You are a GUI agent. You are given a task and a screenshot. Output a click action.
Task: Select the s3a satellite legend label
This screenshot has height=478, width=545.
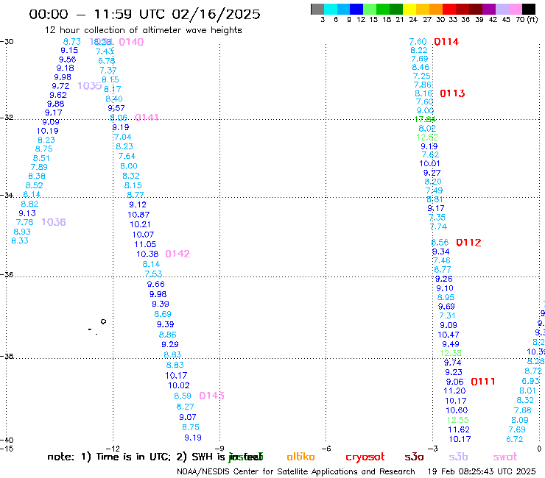pos(414,457)
